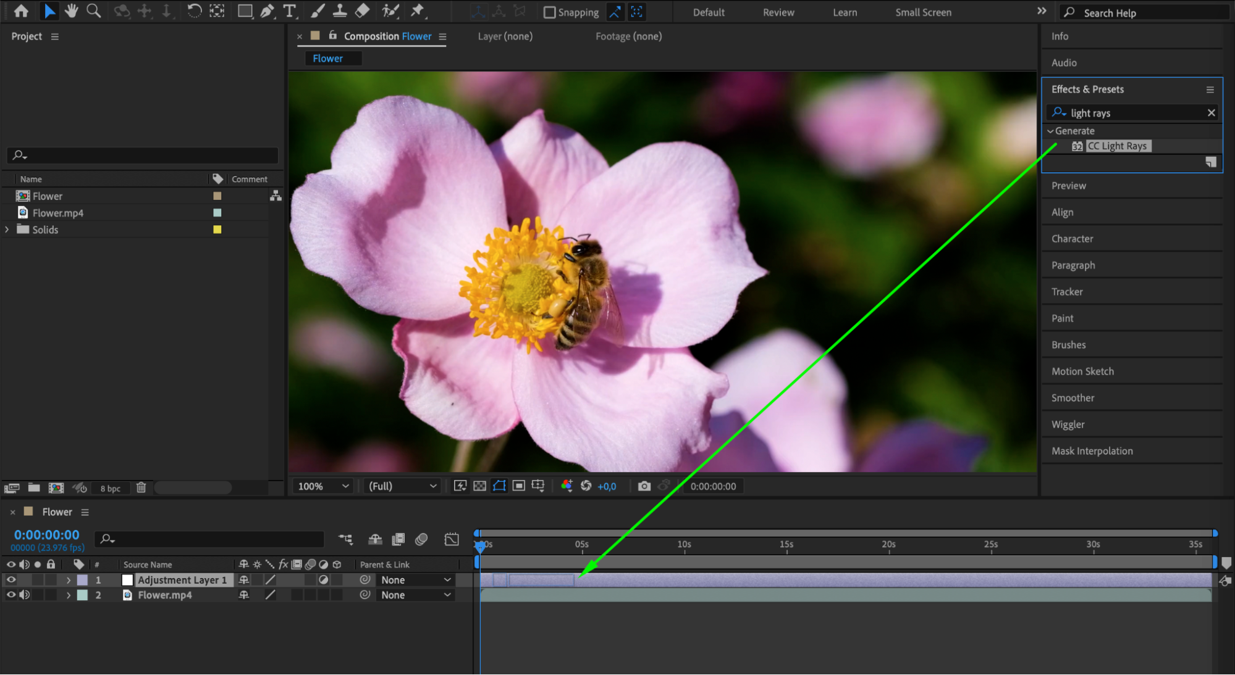Switch to the Review workspace
The width and height of the screenshot is (1235, 675).
pyautogui.click(x=778, y=12)
